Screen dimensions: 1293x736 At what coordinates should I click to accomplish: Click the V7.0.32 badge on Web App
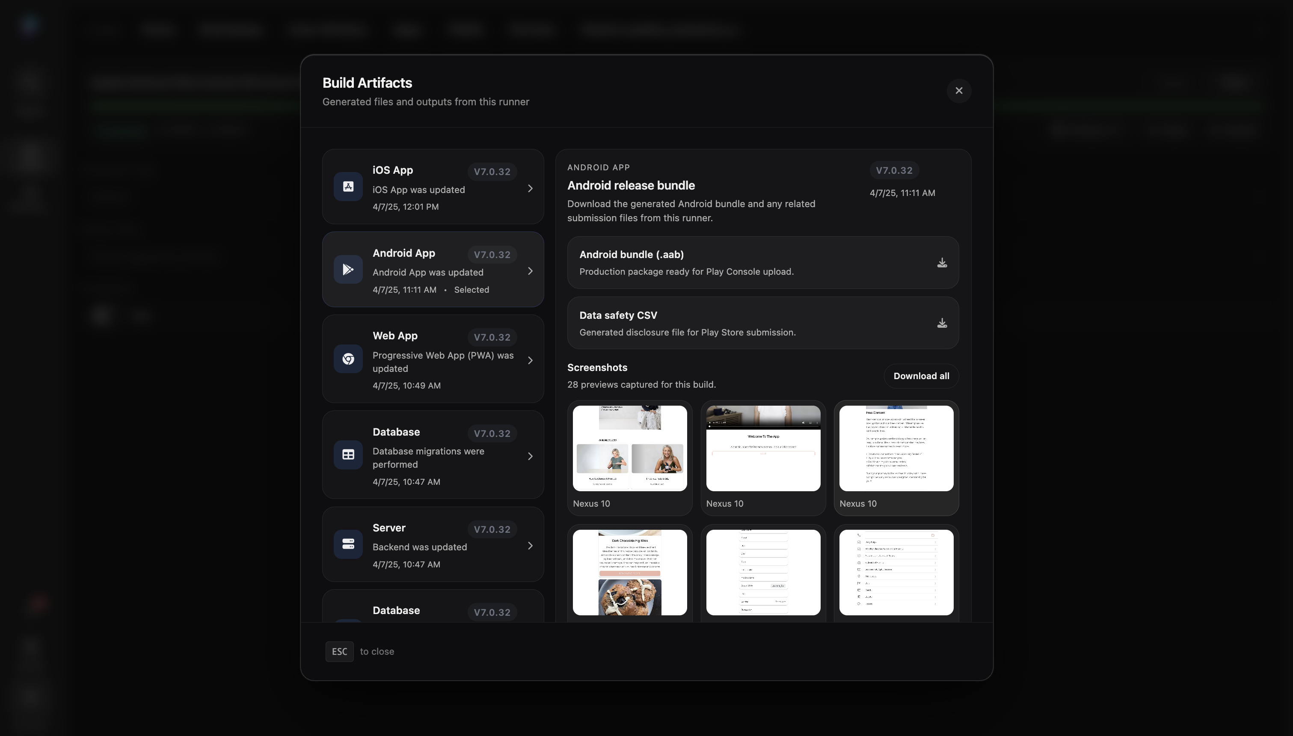click(x=492, y=338)
